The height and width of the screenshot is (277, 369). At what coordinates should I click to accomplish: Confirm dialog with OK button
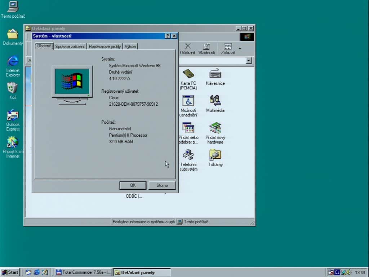[x=133, y=185]
